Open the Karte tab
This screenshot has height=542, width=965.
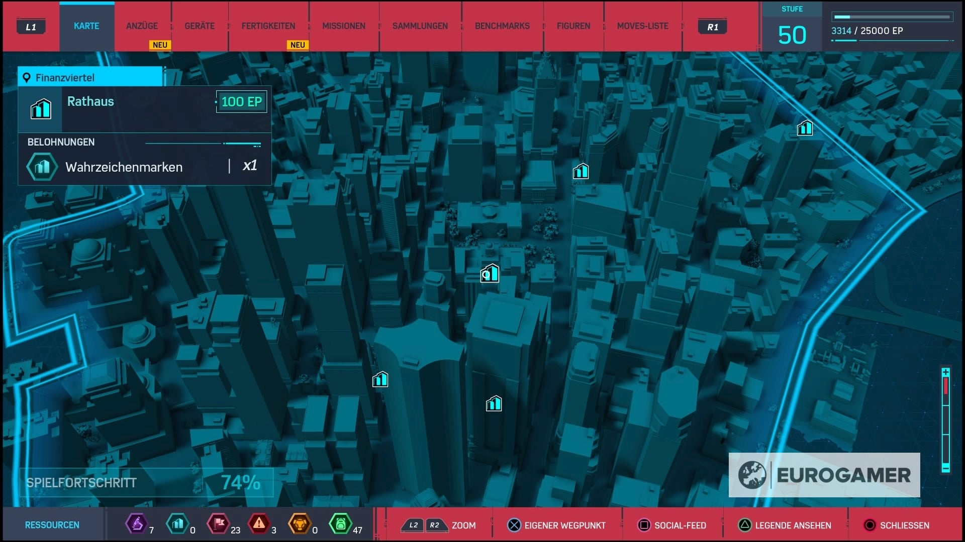coord(86,26)
